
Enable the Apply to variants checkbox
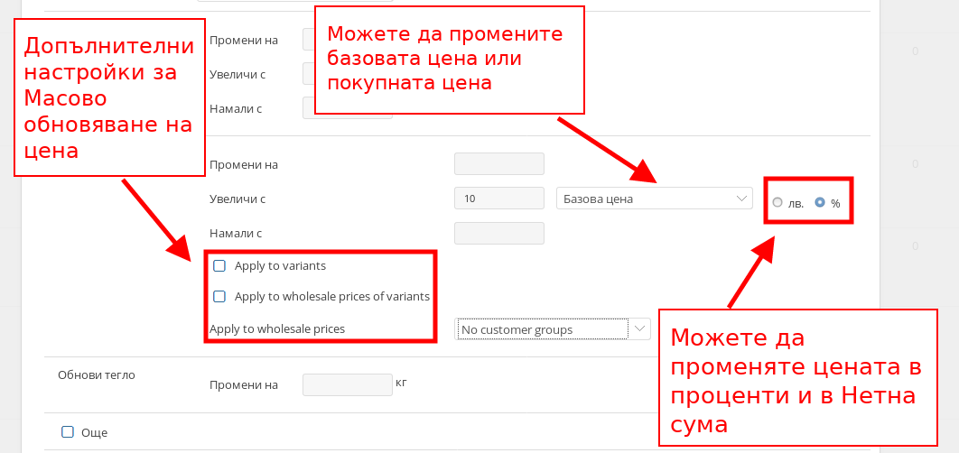[x=219, y=266]
